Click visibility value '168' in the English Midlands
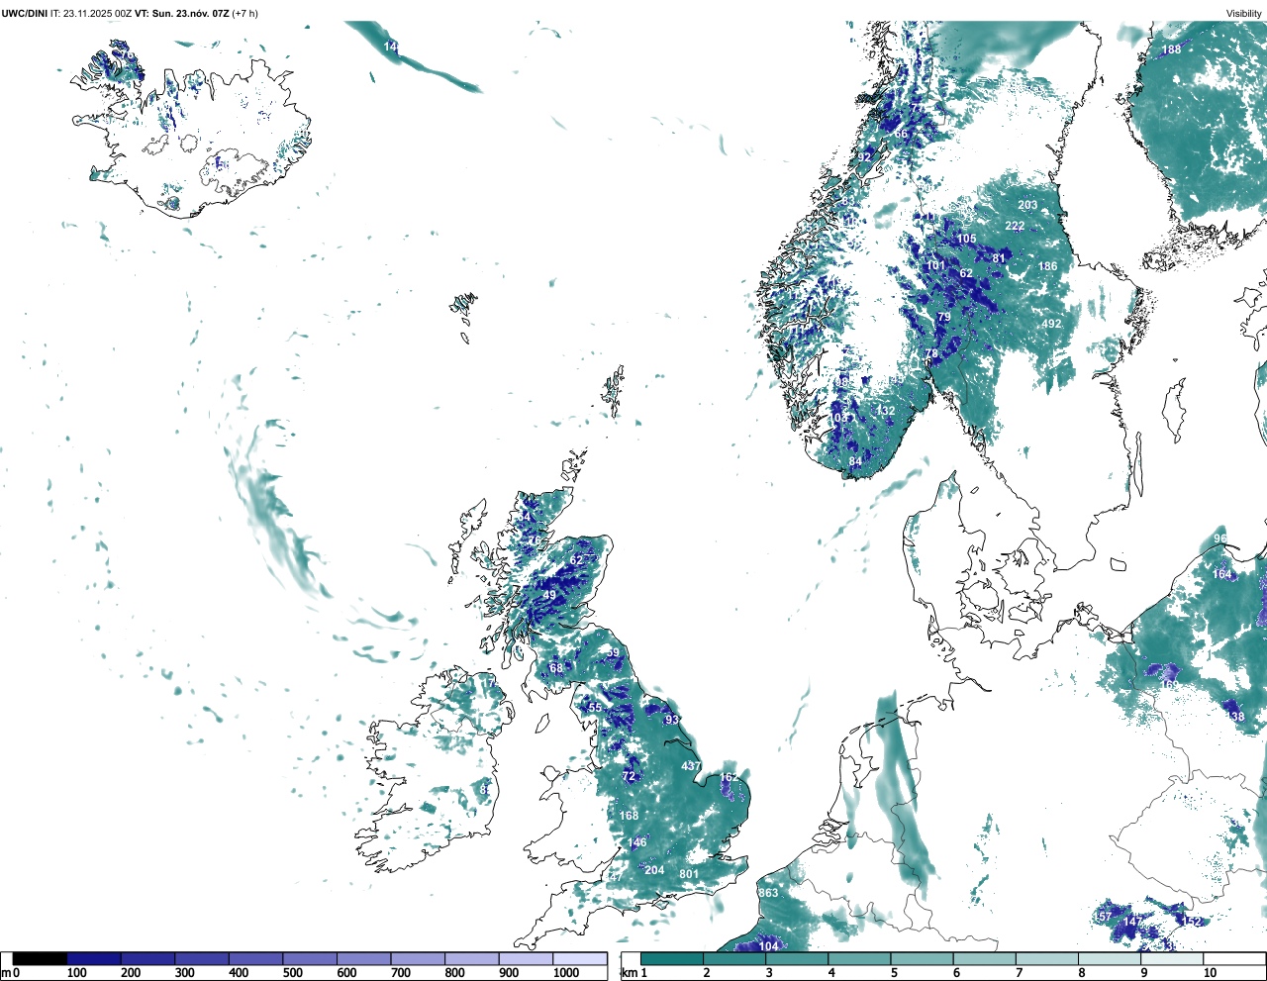This screenshot has width=1267, height=981. (629, 816)
